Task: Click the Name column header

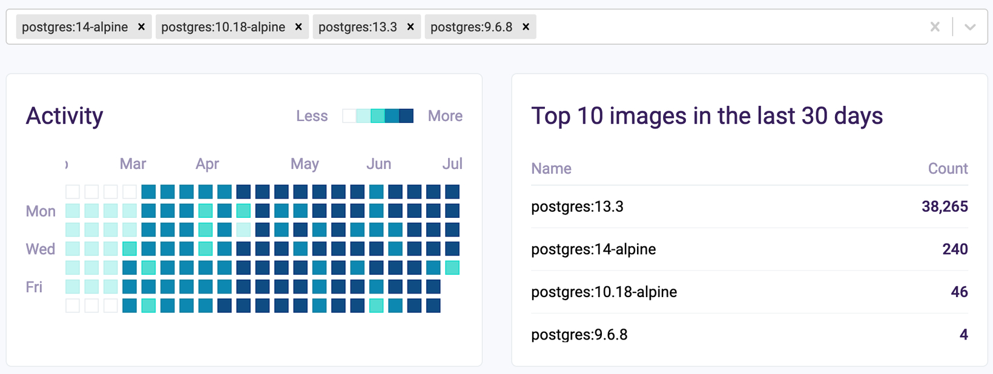Action: [x=551, y=168]
